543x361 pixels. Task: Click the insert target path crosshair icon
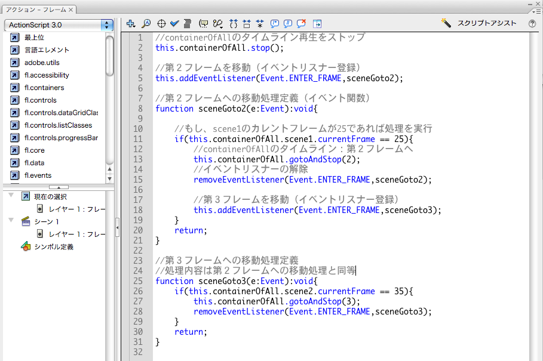(x=161, y=23)
